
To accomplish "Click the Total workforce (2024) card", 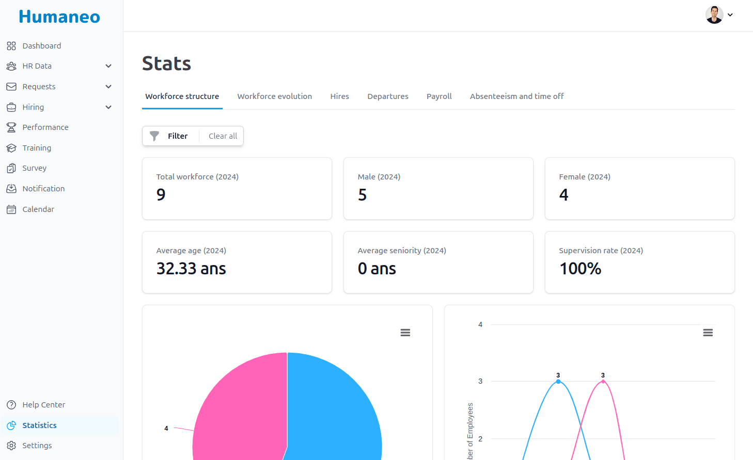I will (x=237, y=189).
